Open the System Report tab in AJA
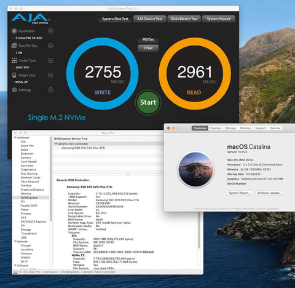This screenshot has width=295, height=288. [x=219, y=19]
